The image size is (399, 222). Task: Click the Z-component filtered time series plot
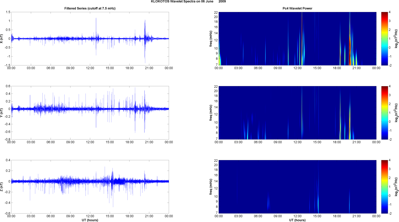click(90, 187)
